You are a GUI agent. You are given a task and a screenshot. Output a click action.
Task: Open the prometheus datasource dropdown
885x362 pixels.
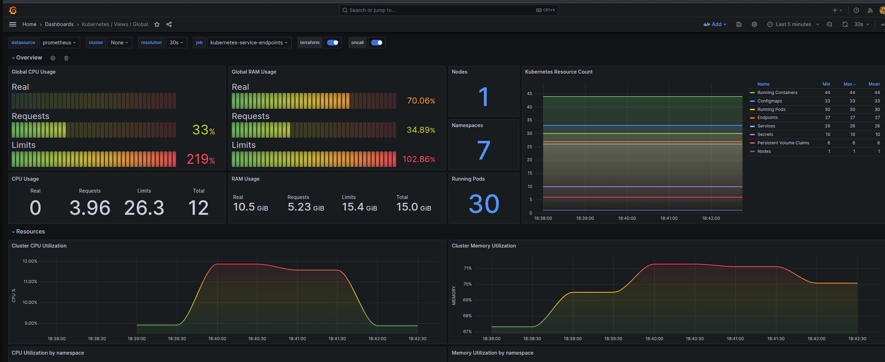(59, 43)
